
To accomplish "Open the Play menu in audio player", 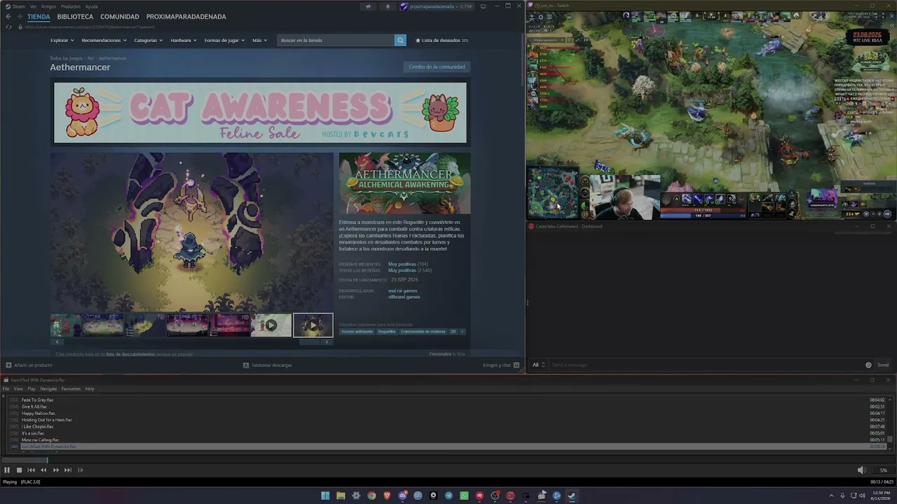I will pos(32,388).
